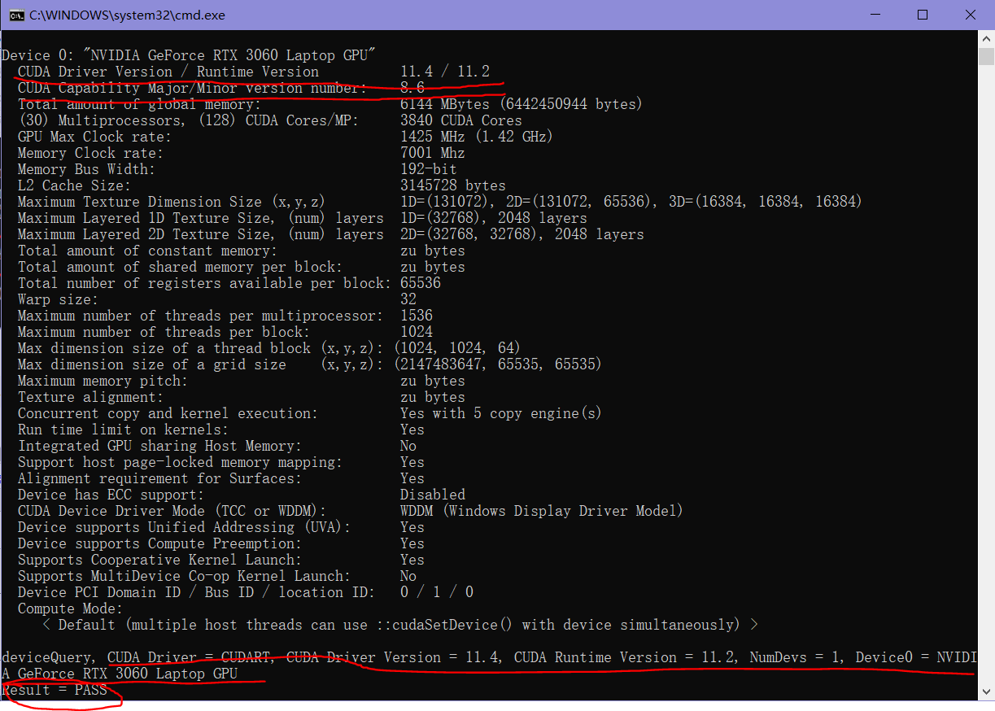Maximize the command prompt window

click(923, 15)
